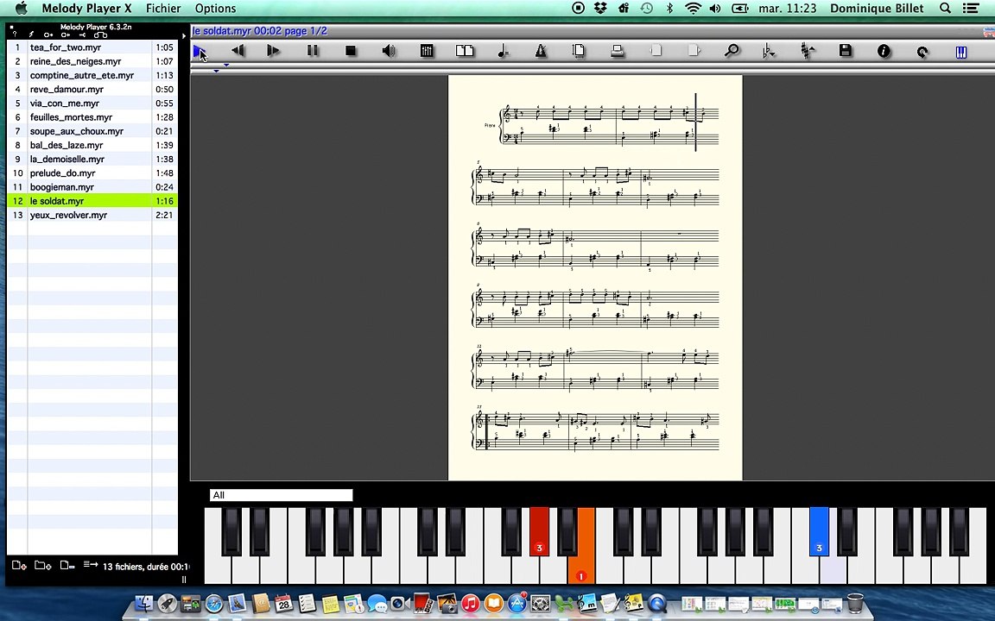Screen dimensions: 995x621
Task: Go to next page icon
Action: pos(694,51)
